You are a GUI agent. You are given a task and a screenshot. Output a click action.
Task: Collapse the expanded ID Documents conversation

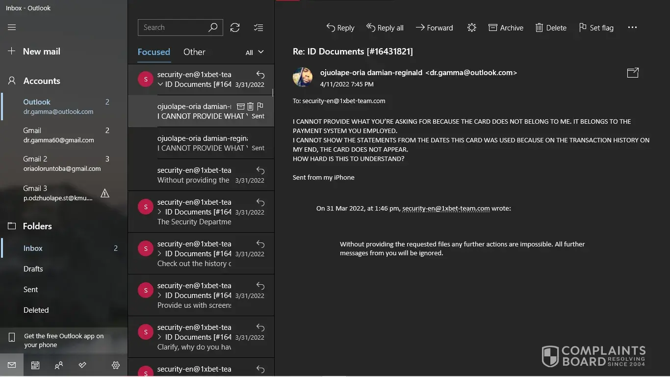(x=160, y=84)
